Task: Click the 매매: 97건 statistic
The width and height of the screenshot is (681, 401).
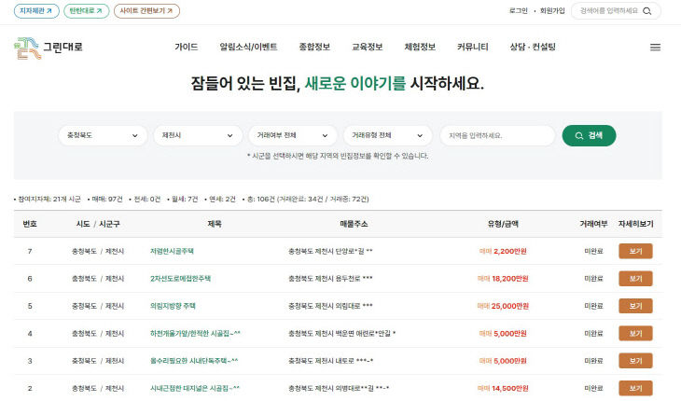Action: [x=105, y=199]
